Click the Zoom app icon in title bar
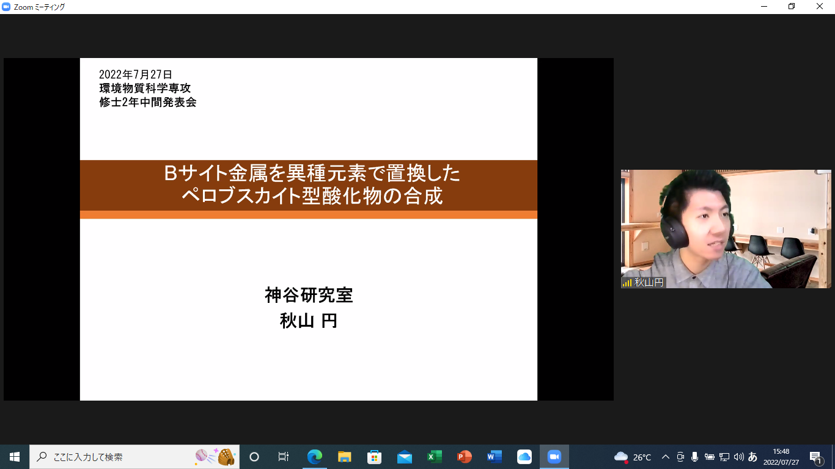Viewport: 835px width, 469px height. pyautogui.click(x=6, y=7)
